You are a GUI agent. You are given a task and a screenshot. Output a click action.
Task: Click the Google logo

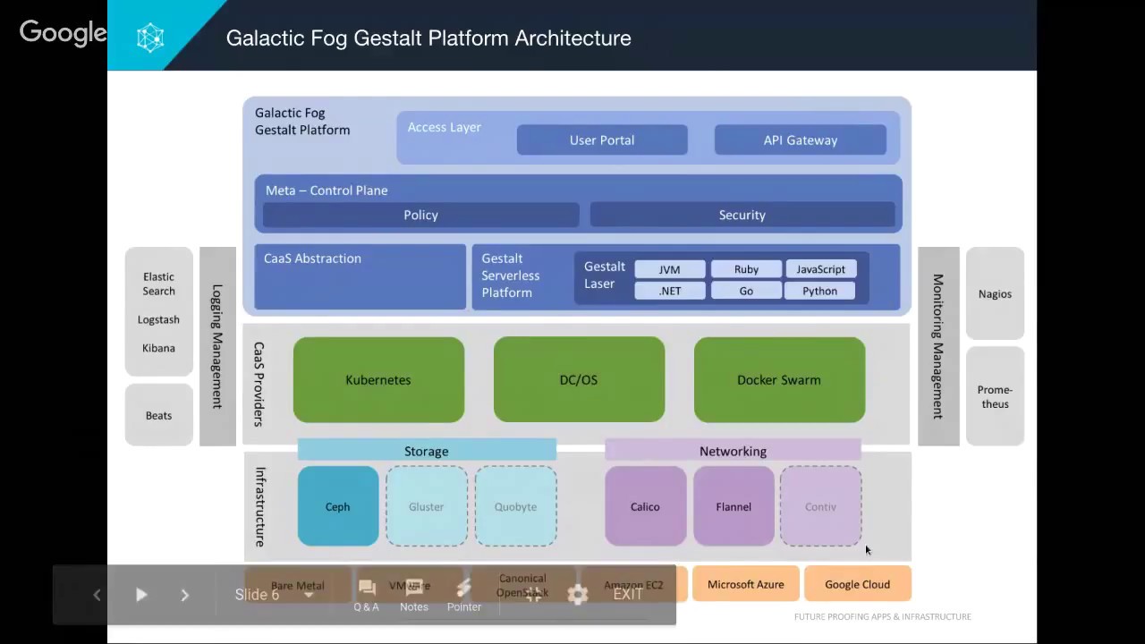tap(64, 33)
